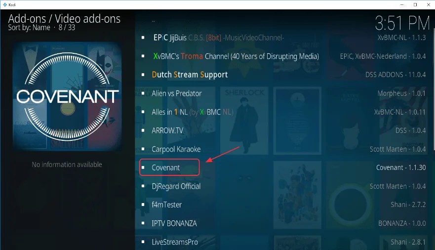Image resolution: width=435 pixels, height=250 pixels.
Task: Click the 'Sort by: Name' label
Action: (x=29, y=28)
